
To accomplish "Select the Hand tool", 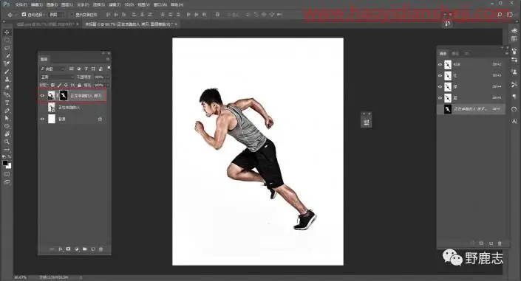I will [7, 134].
